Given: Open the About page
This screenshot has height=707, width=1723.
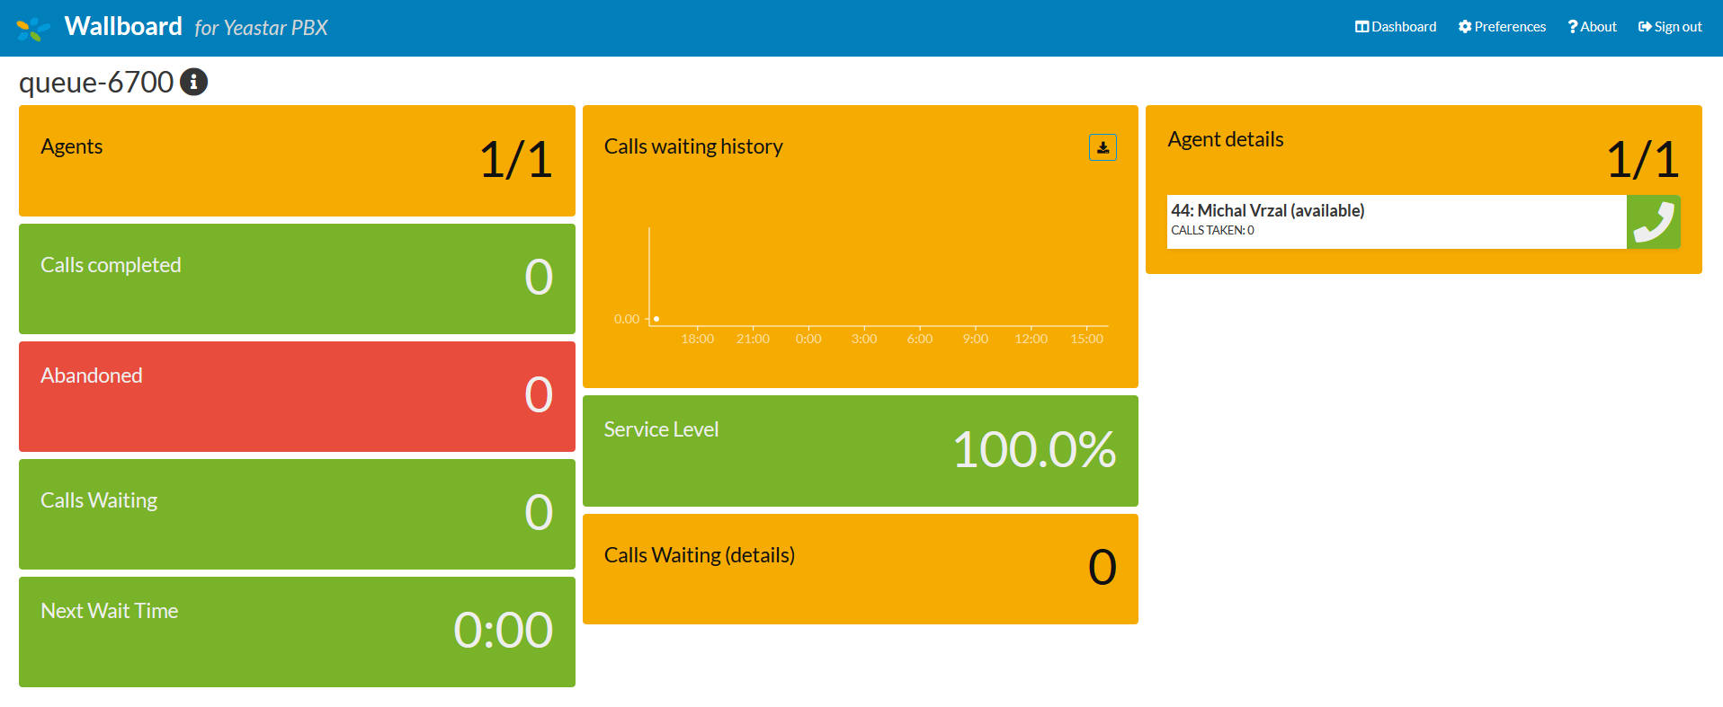Looking at the screenshot, I should [x=1592, y=27].
